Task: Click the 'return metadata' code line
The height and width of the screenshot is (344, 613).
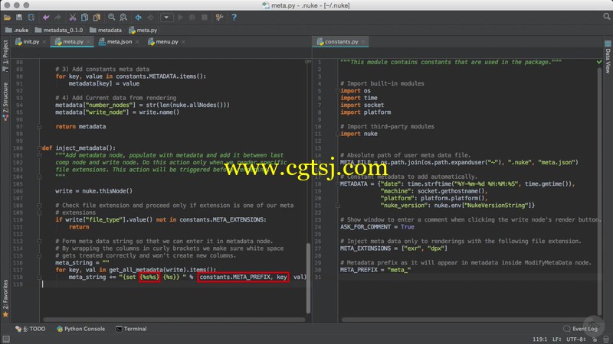Action: 80,126
